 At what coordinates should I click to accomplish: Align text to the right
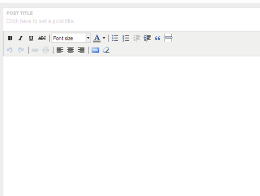tap(81, 50)
